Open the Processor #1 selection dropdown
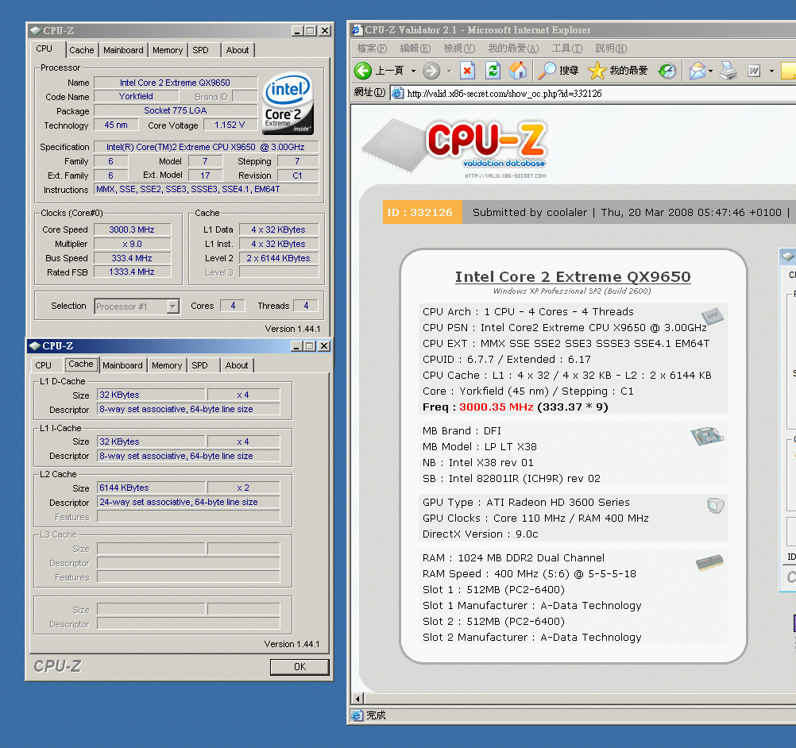Image resolution: width=796 pixels, height=748 pixels. 173,307
